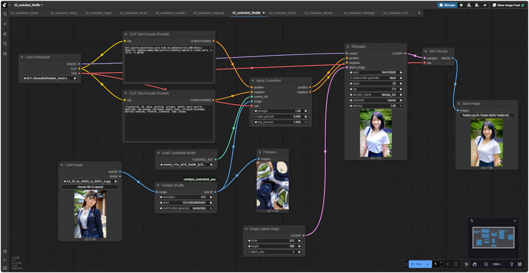
Task: Click the strength slider in Apply ControlNet
Action: click(281, 111)
